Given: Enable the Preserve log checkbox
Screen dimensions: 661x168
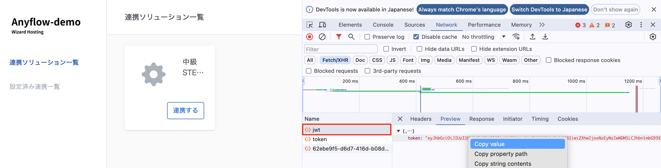Looking at the screenshot, I should click(367, 37).
